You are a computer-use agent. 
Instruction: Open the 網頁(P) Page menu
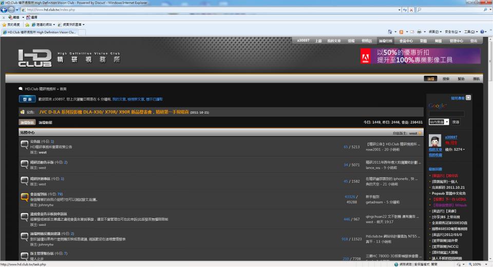coord(435,32)
